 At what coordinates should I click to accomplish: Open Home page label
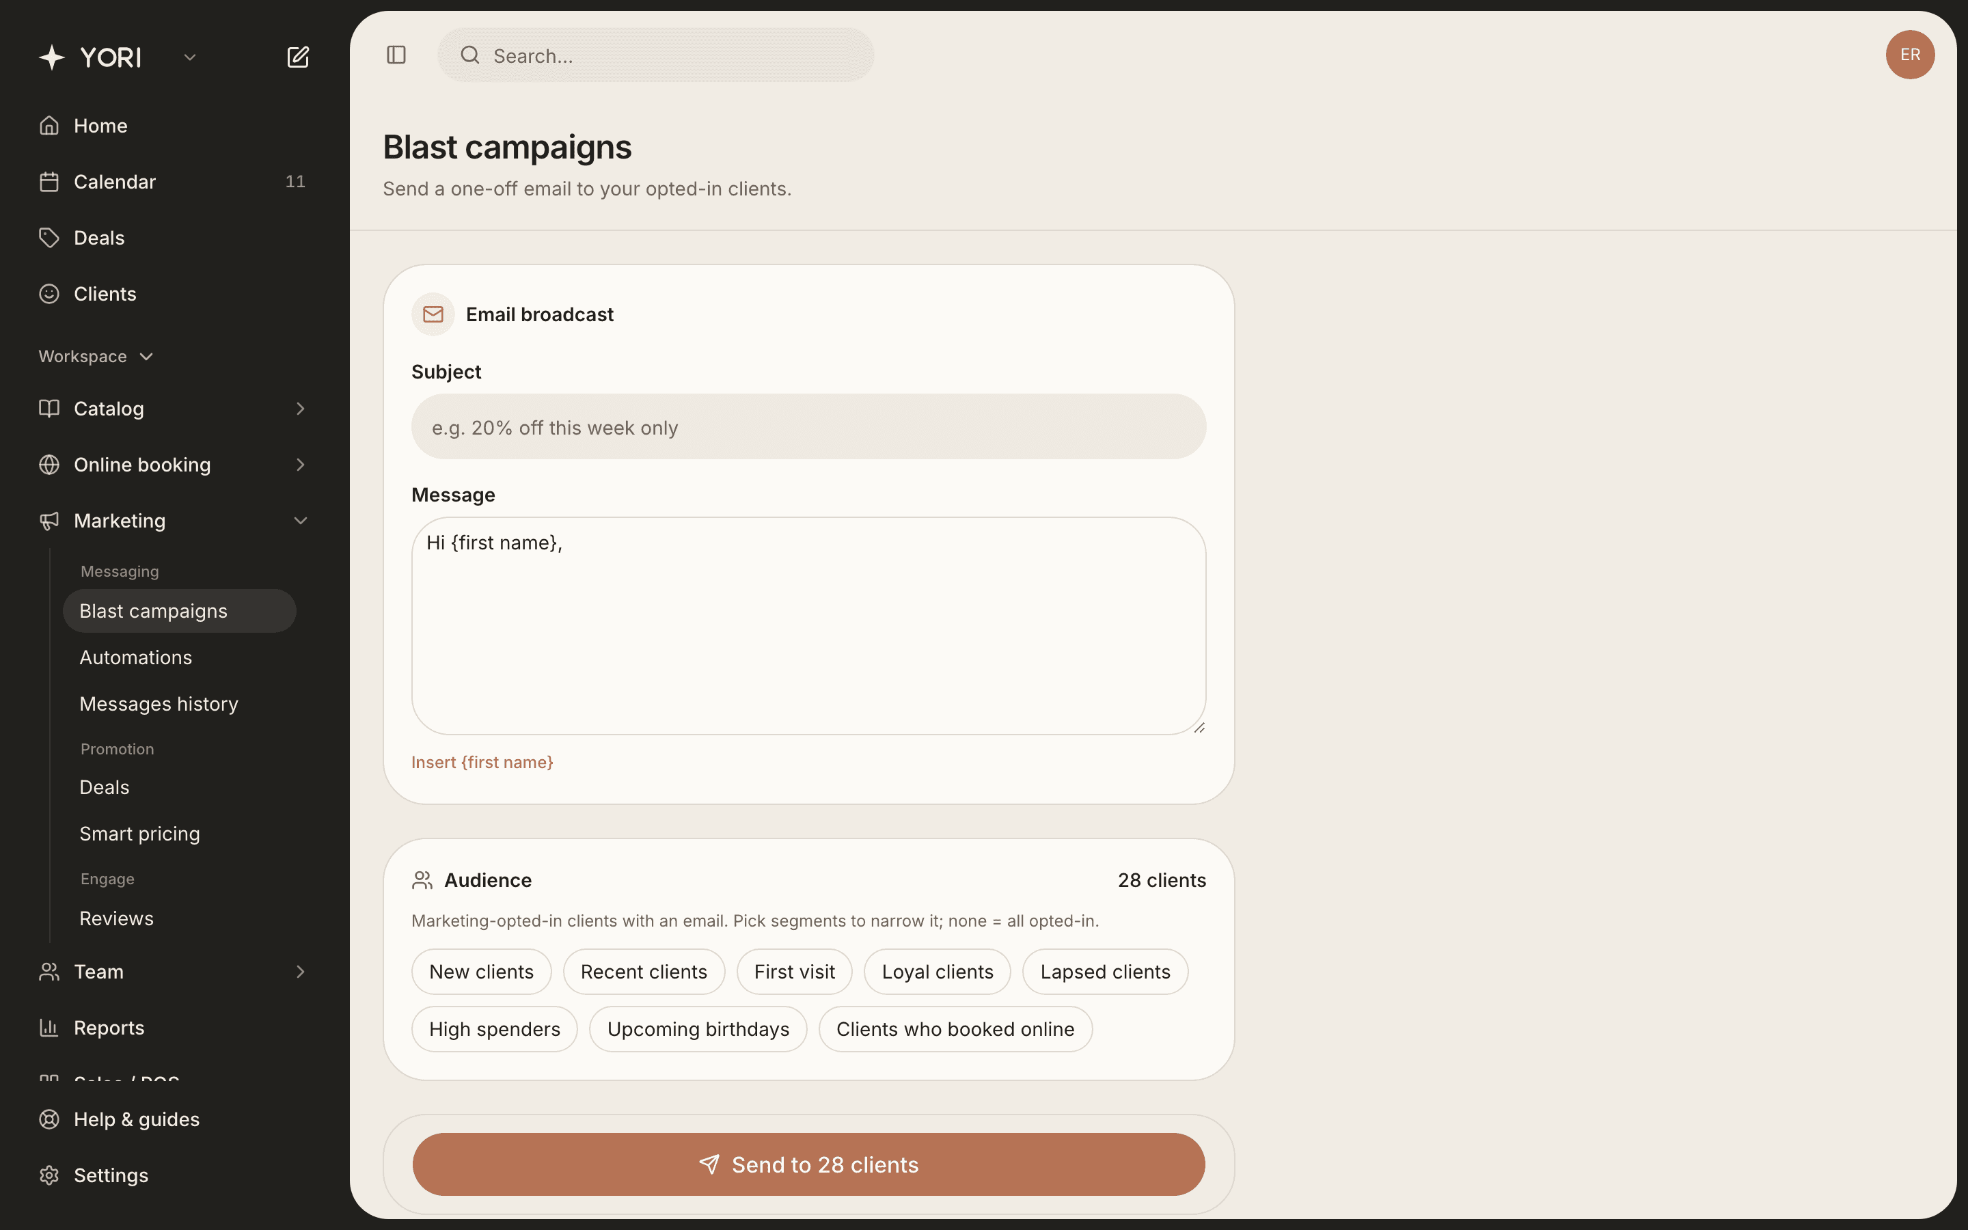(101, 125)
